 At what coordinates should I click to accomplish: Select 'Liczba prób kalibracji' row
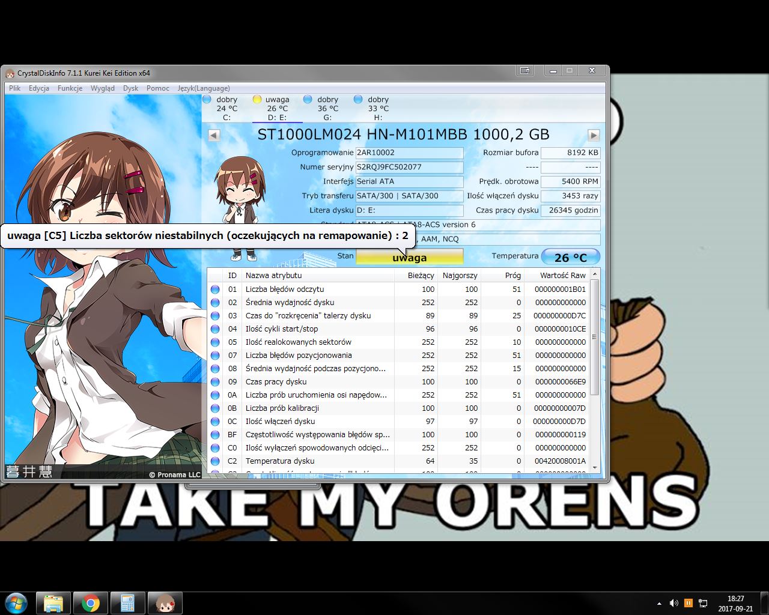[398, 408]
